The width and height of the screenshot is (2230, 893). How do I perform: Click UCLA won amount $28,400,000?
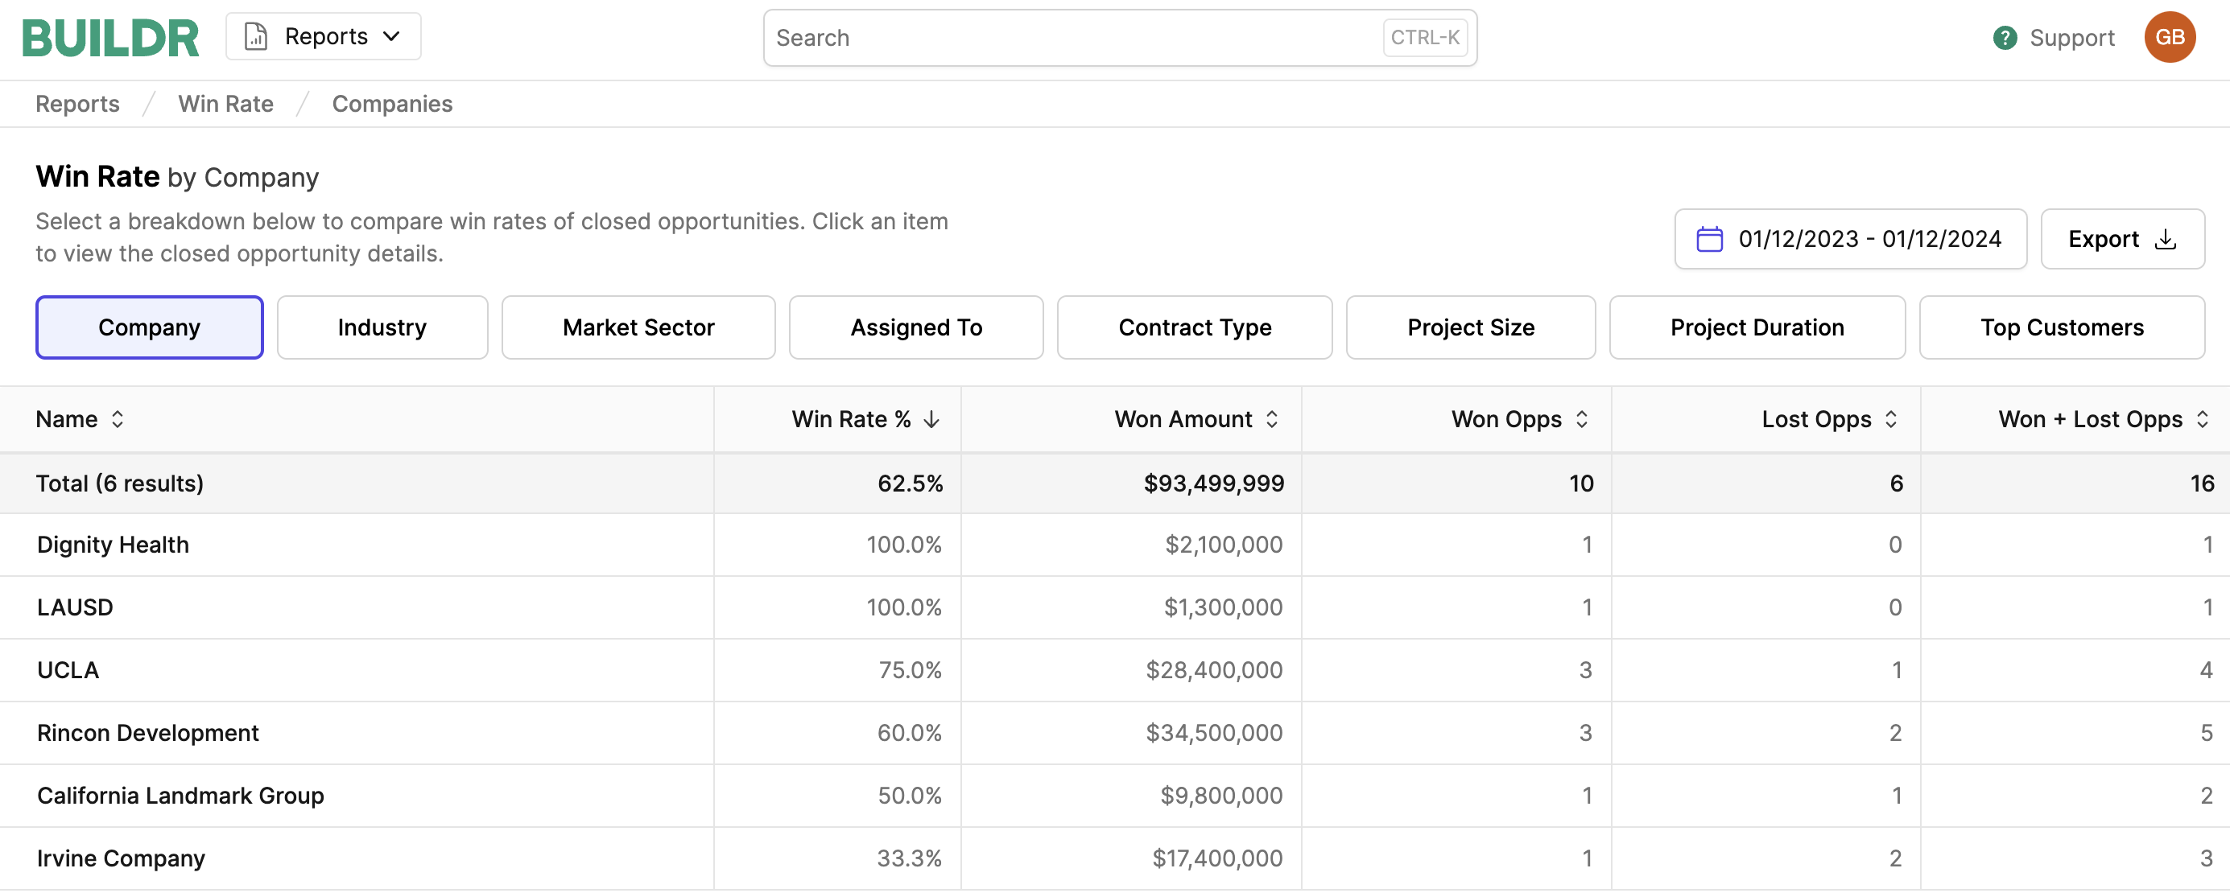[1214, 671]
